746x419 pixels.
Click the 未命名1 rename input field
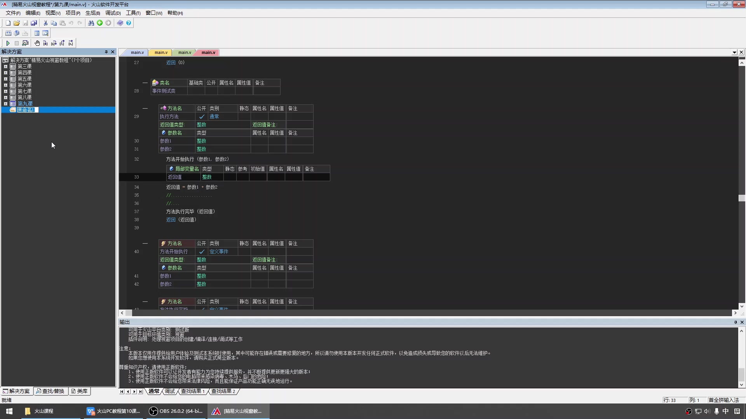point(28,110)
